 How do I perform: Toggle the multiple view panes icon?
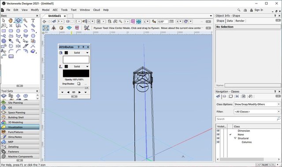click(133, 22)
